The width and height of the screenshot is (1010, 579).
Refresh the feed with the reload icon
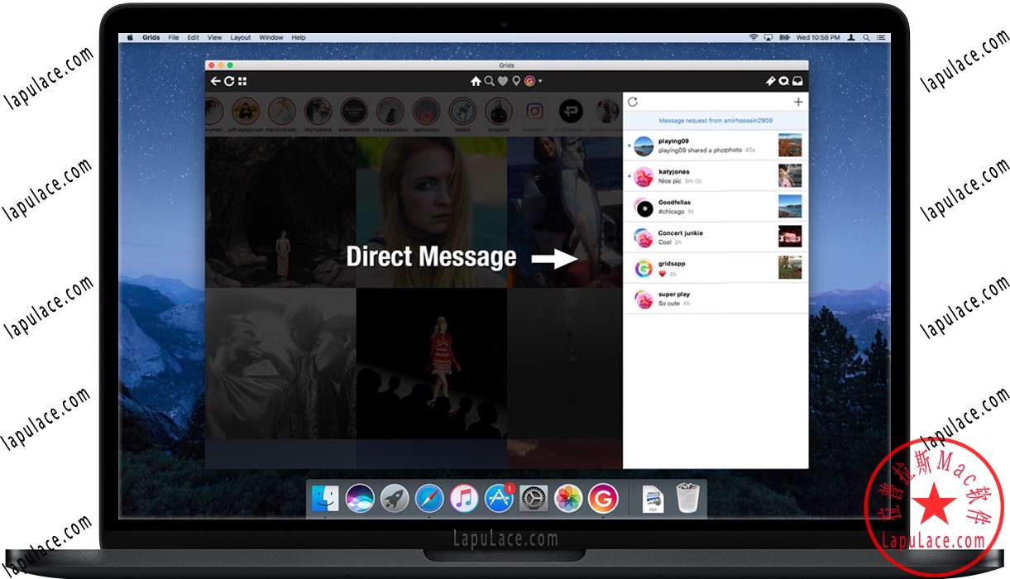coord(229,80)
